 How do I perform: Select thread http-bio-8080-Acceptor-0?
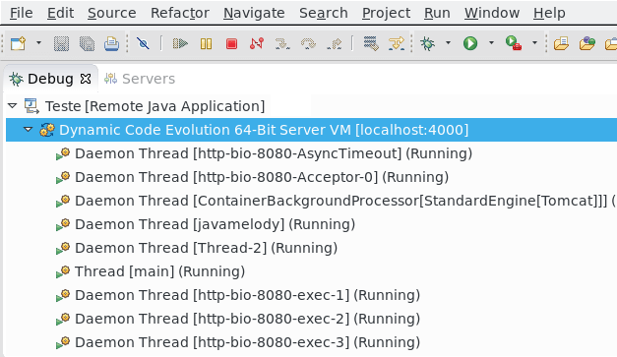[262, 177]
